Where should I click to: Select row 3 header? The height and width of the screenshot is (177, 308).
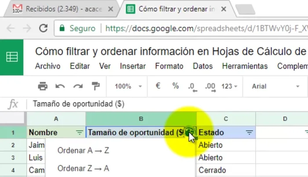(x=13, y=158)
